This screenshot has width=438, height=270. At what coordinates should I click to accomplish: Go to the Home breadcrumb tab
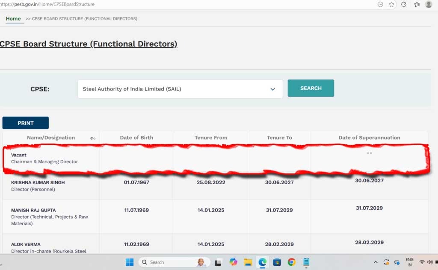13,19
